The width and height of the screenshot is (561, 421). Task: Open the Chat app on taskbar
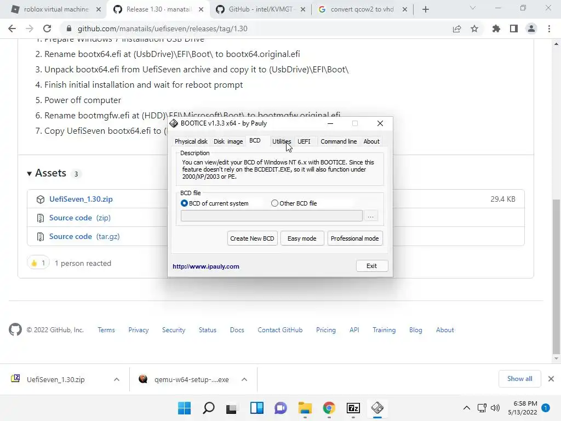281,408
